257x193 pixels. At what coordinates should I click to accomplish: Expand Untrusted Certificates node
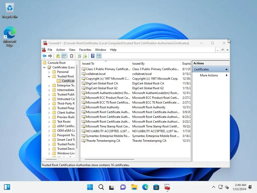click(49, 99)
